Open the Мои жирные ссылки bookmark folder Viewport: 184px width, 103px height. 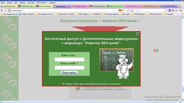[9, 14]
